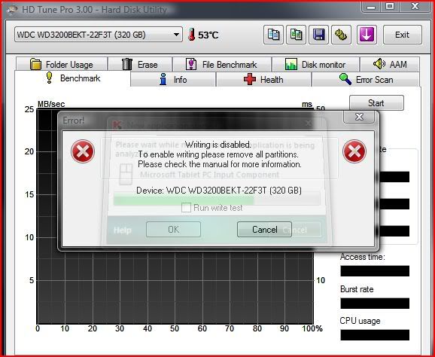Click the 53°C temperature reading

point(208,35)
